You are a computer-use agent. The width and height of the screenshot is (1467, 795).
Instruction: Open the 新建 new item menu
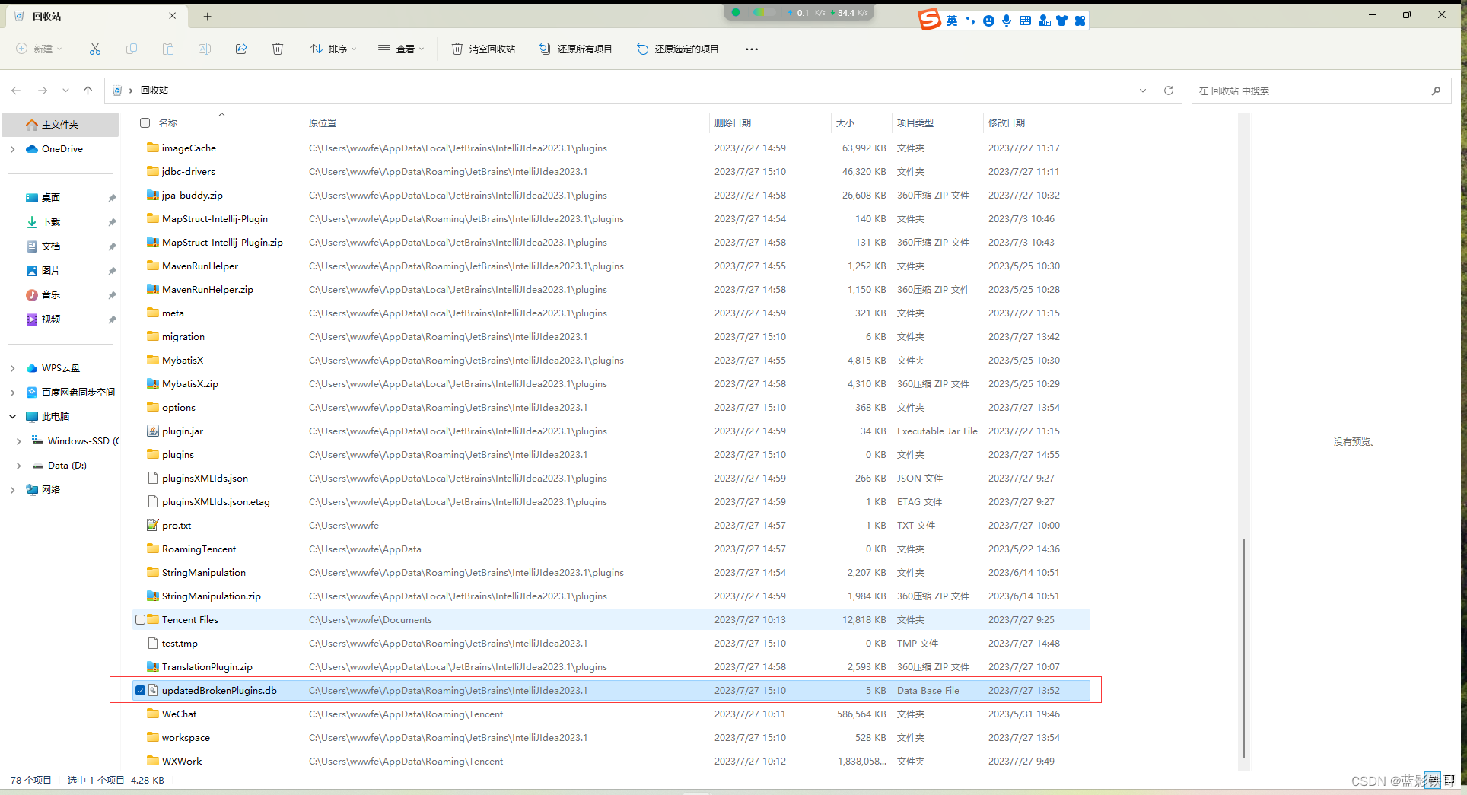(39, 49)
